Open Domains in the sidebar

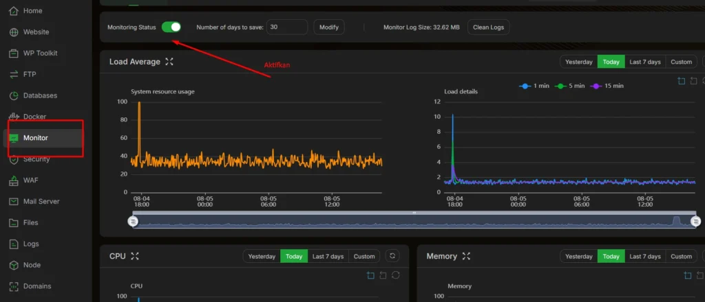pyautogui.click(x=37, y=286)
